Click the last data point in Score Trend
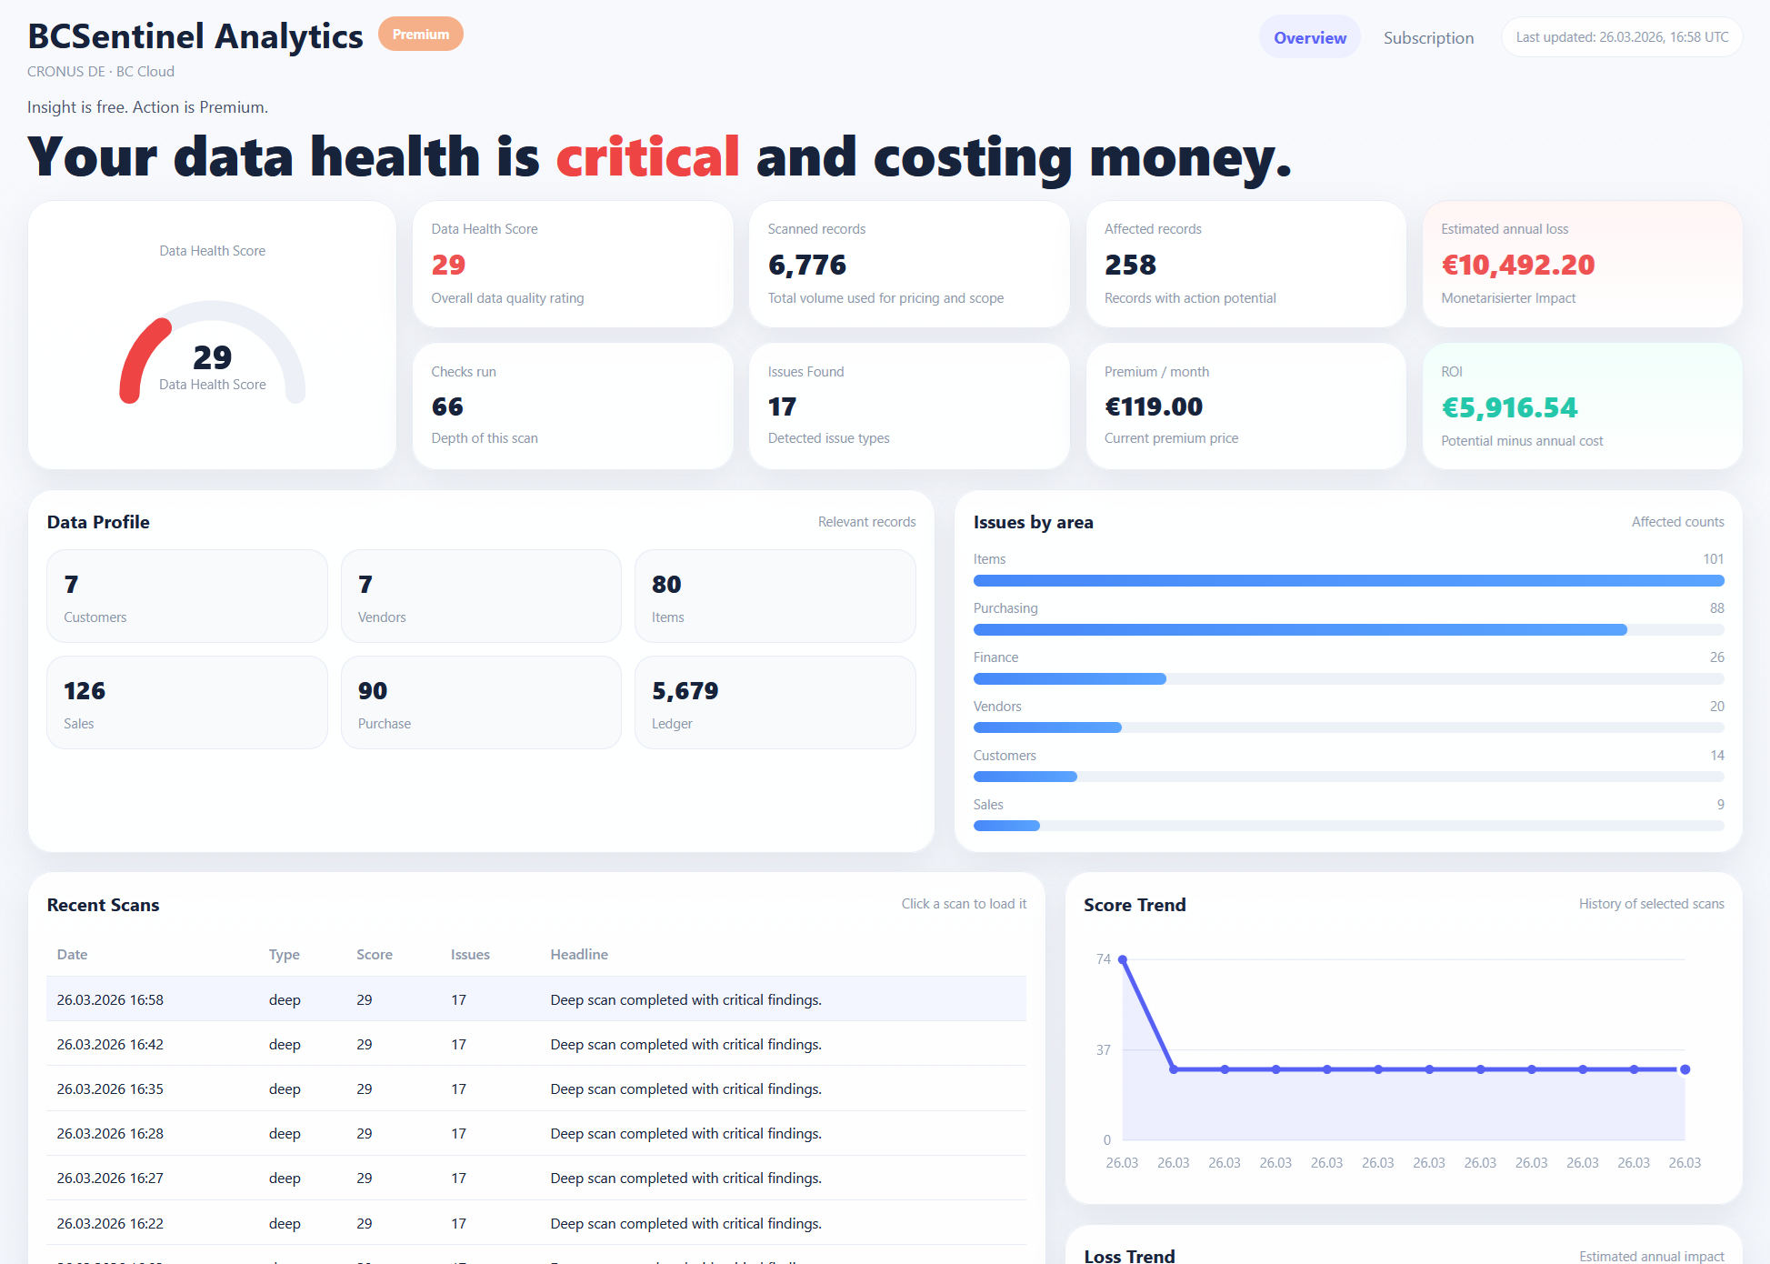 coord(1685,1069)
